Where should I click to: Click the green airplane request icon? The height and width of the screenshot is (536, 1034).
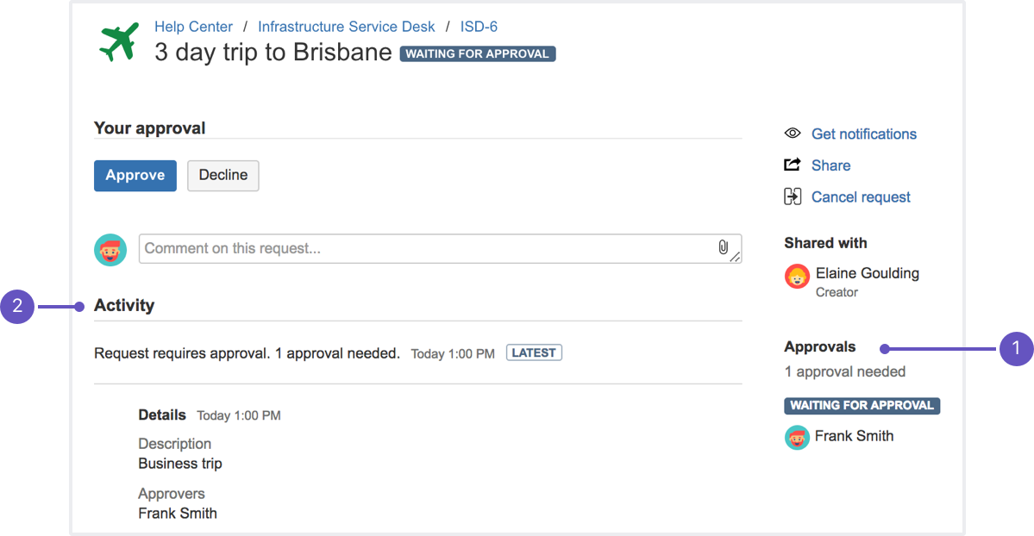(119, 42)
